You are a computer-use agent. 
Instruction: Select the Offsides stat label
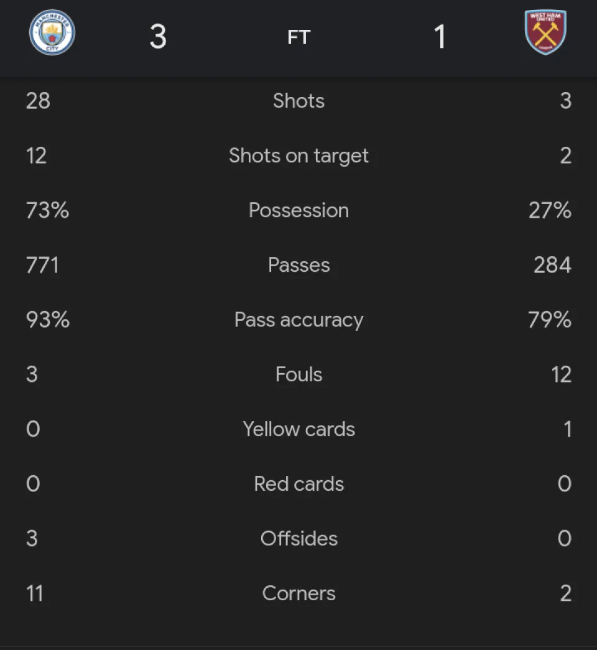(x=298, y=539)
